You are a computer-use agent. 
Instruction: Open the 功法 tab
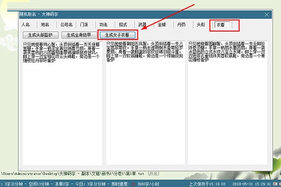pyautogui.click(x=104, y=25)
